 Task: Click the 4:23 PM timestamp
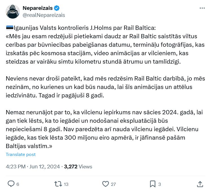pyautogui.click(x=16, y=166)
